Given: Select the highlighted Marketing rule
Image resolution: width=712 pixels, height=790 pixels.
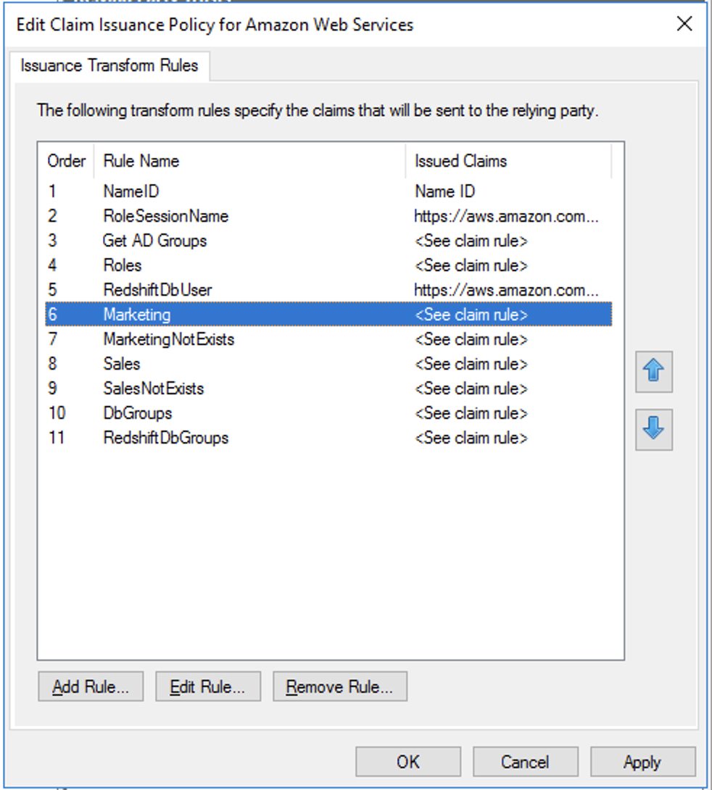Looking at the screenshot, I should (x=328, y=315).
